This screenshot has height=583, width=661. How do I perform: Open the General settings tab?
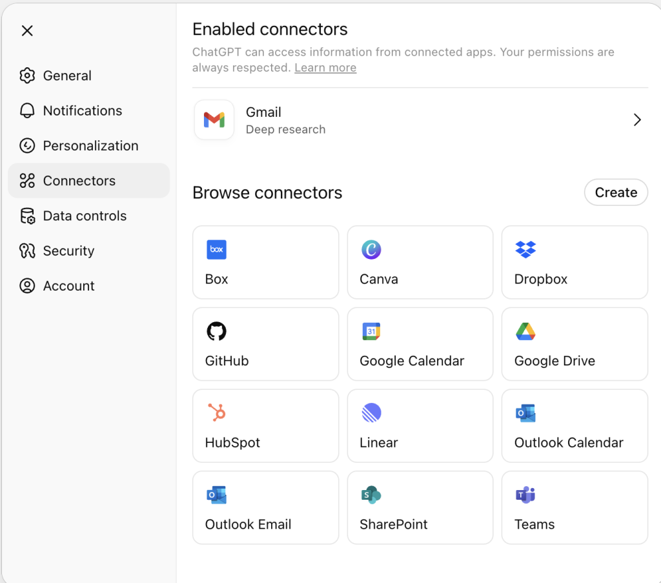point(89,76)
